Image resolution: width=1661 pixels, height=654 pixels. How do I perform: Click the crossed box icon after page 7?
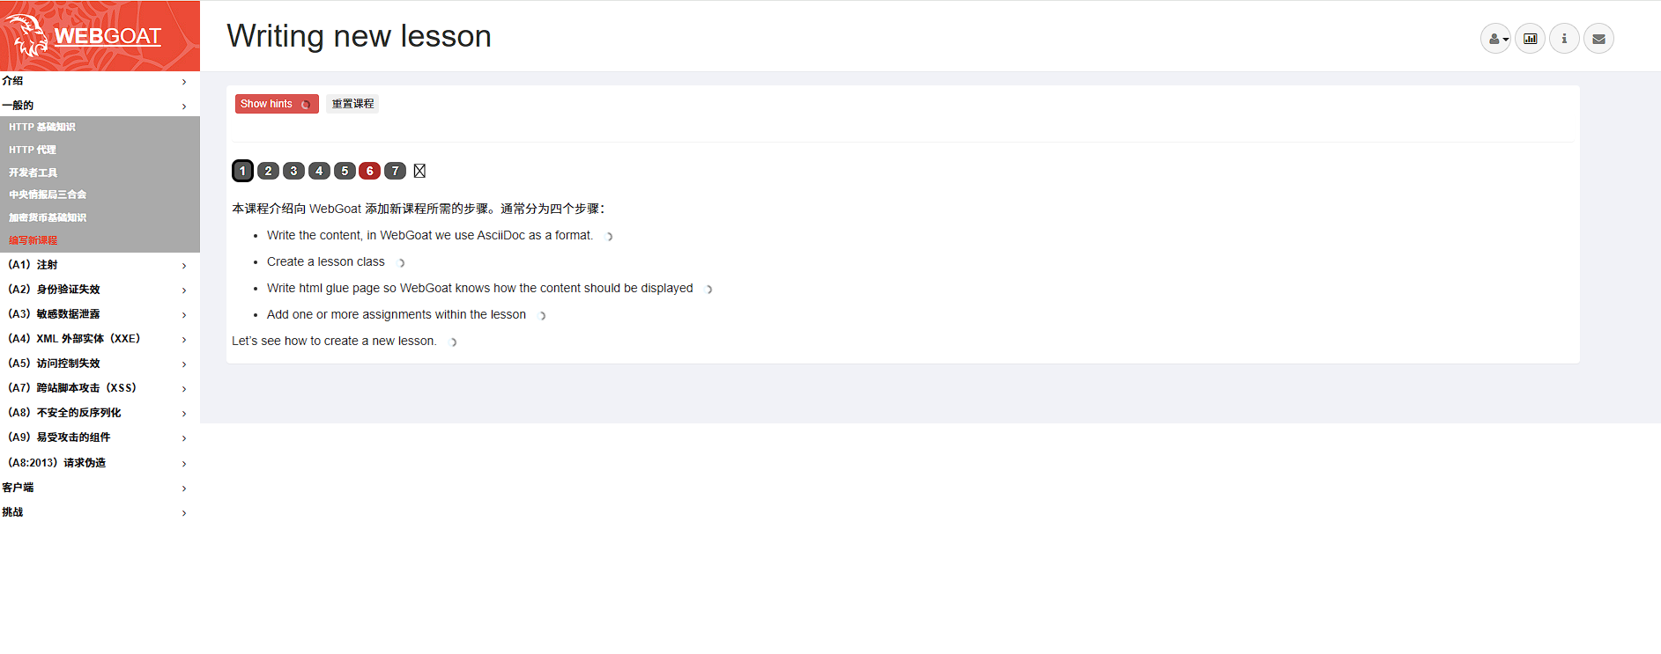click(x=419, y=171)
